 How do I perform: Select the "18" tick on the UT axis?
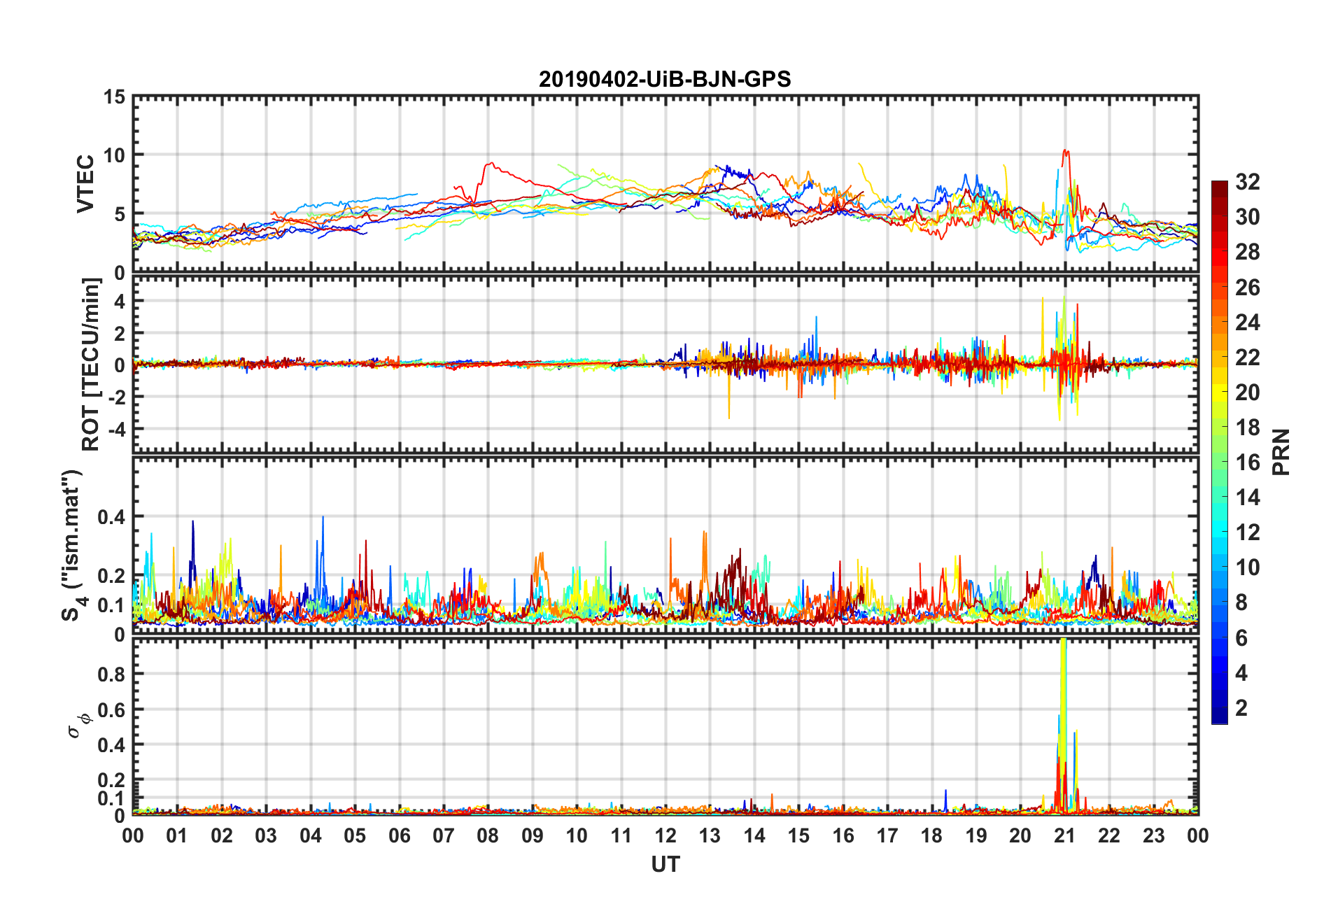[931, 835]
